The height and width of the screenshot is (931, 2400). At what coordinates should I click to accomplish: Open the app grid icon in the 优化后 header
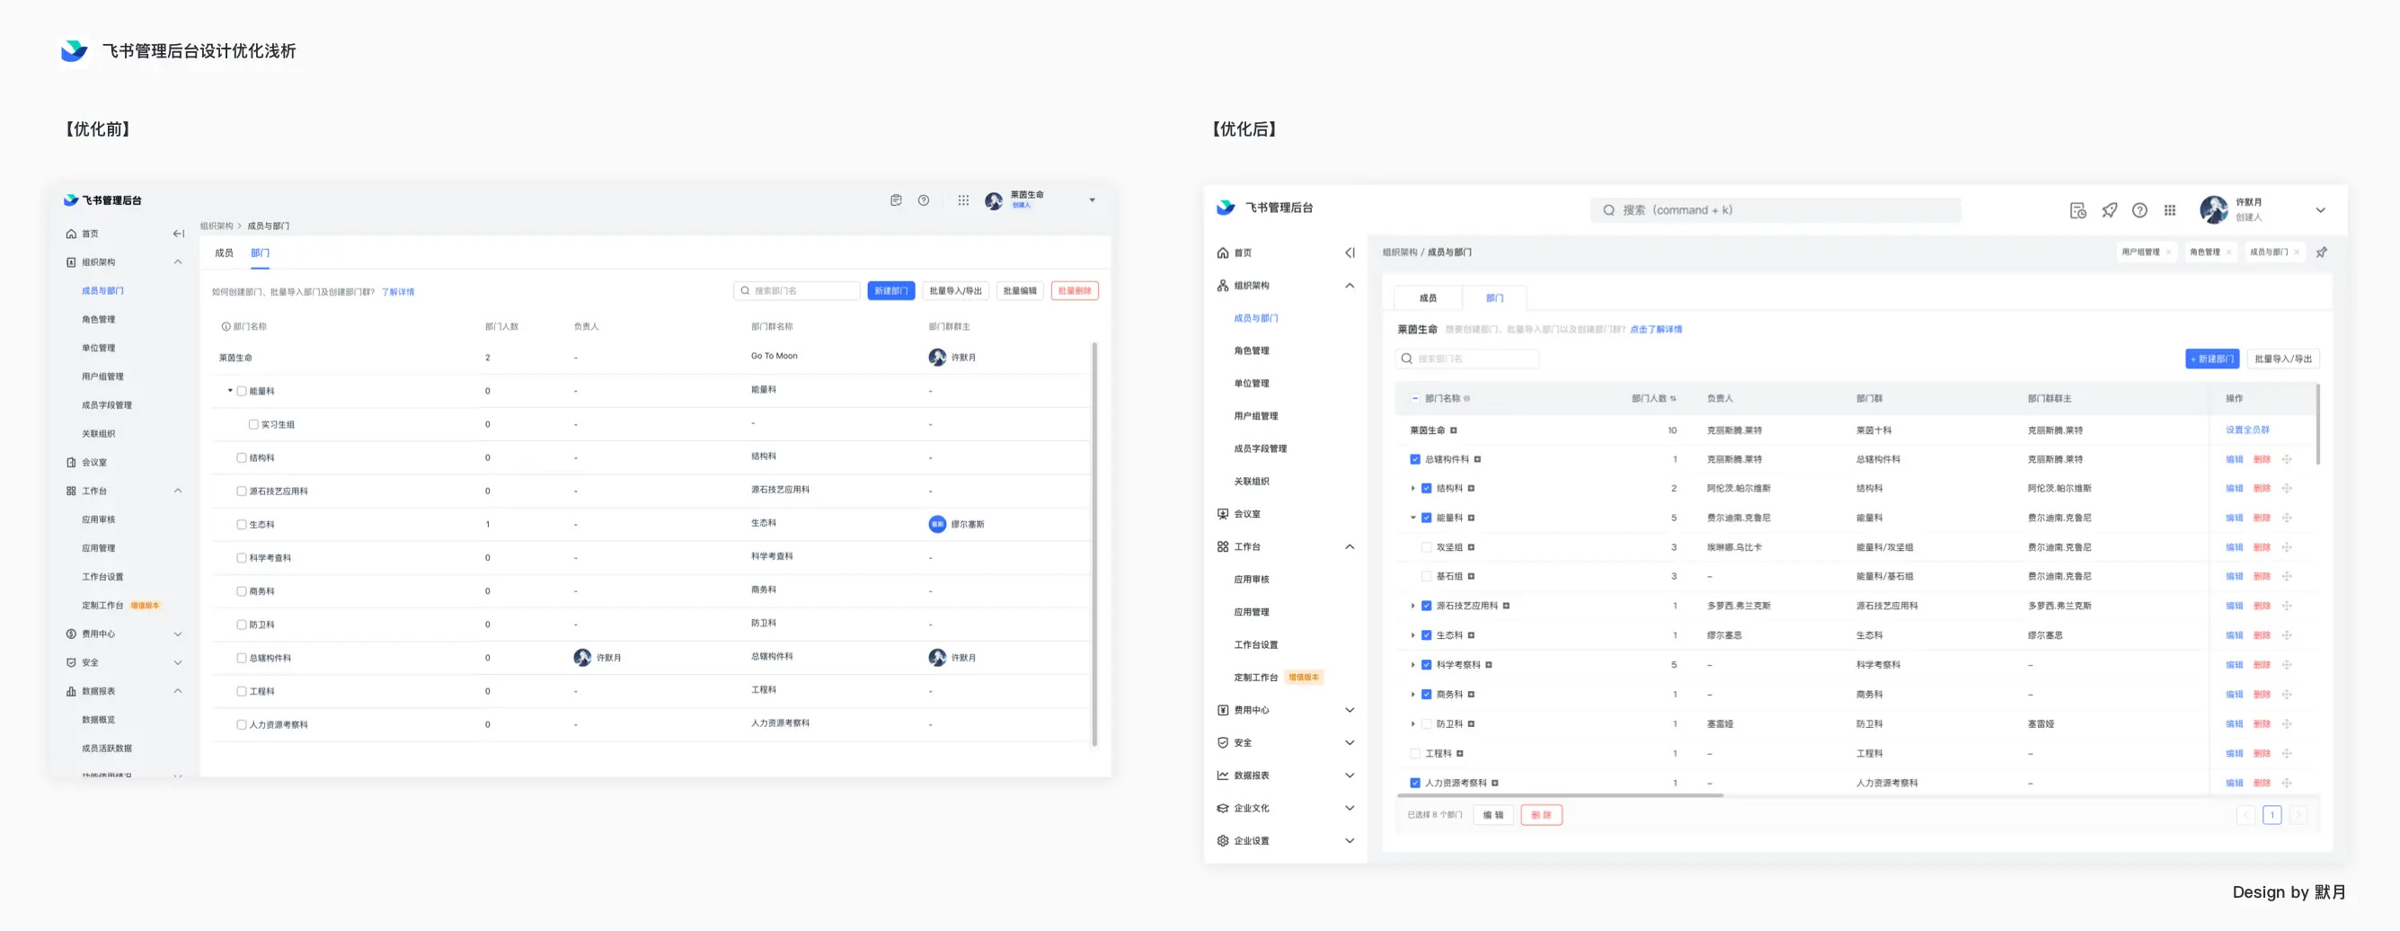pyautogui.click(x=2170, y=209)
